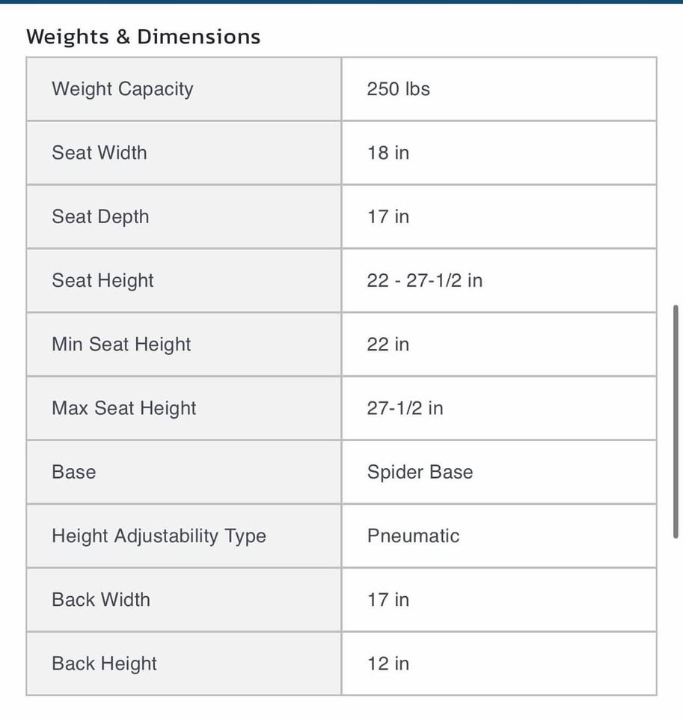The height and width of the screenshot is (719, 683).
Task: Click the 22 in min height value
Action: tap(388, 345)
